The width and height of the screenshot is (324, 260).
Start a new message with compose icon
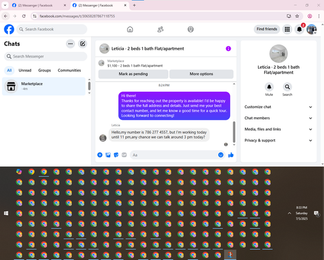click(82, 43)
